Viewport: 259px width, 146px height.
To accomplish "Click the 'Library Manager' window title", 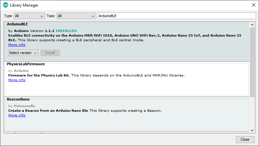I will coord(24,5).
